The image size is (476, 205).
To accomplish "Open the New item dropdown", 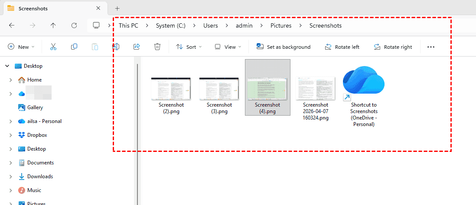I will pos(21,47).
